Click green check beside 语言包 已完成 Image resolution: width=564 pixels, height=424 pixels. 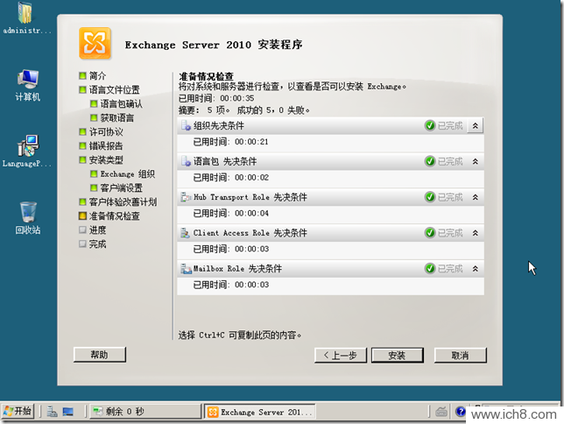point(430,161)
